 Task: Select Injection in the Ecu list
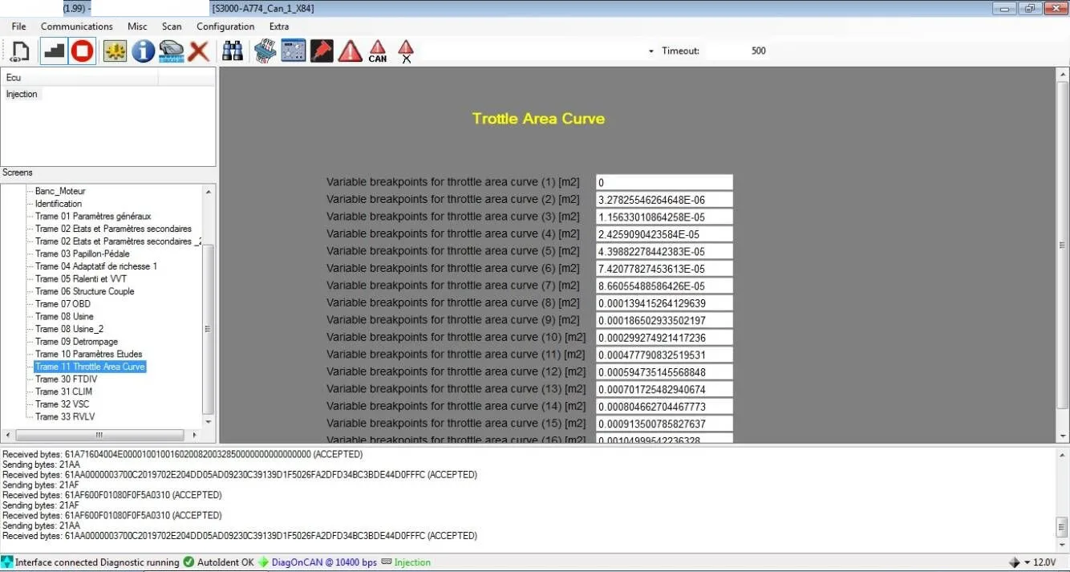[x=22, y=94]
